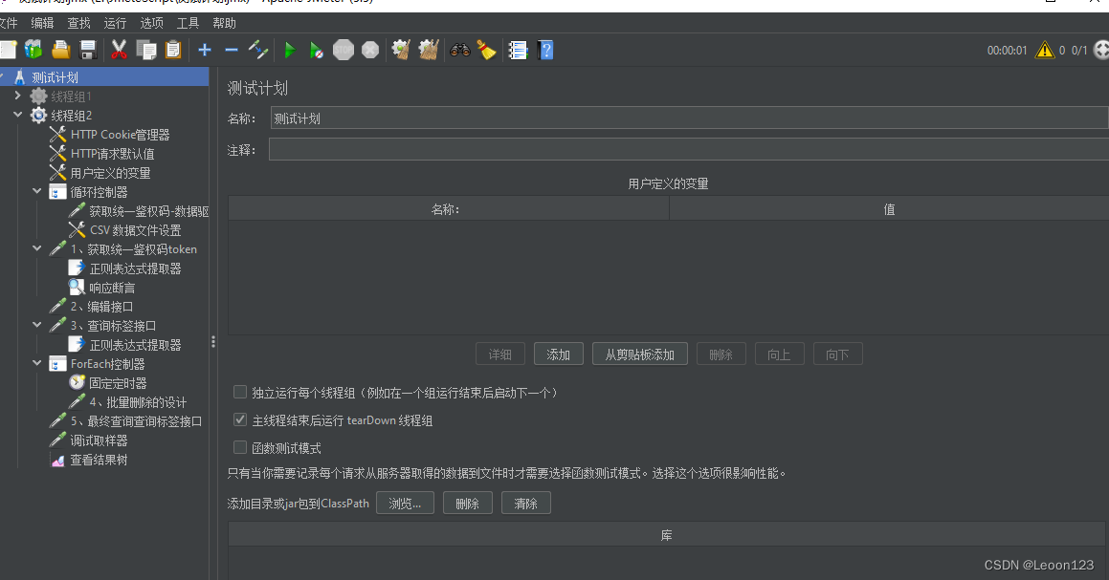Collapse all nodes with minus icon
1109x580 pixels.
coord(232,50)
